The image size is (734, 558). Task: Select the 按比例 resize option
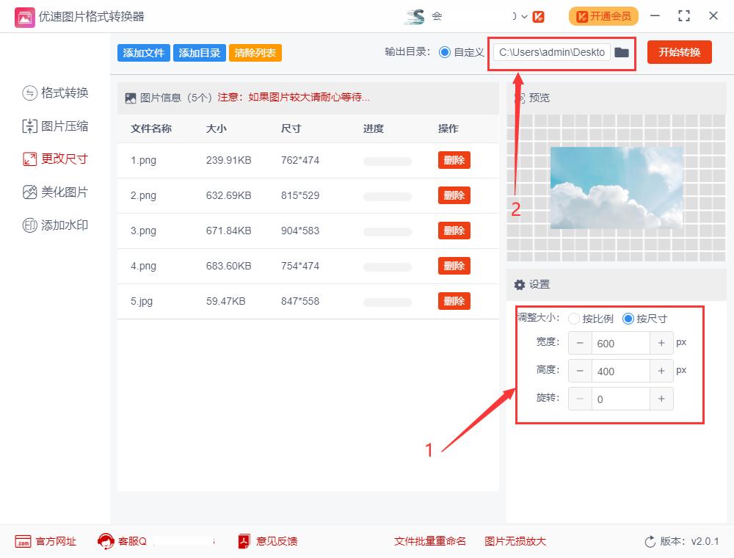click(573, 319)
